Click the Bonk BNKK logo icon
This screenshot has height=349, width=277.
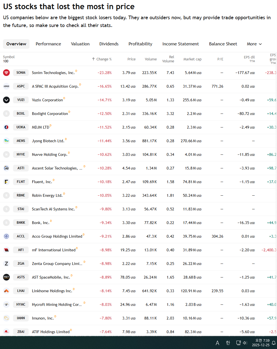point(6,223)
